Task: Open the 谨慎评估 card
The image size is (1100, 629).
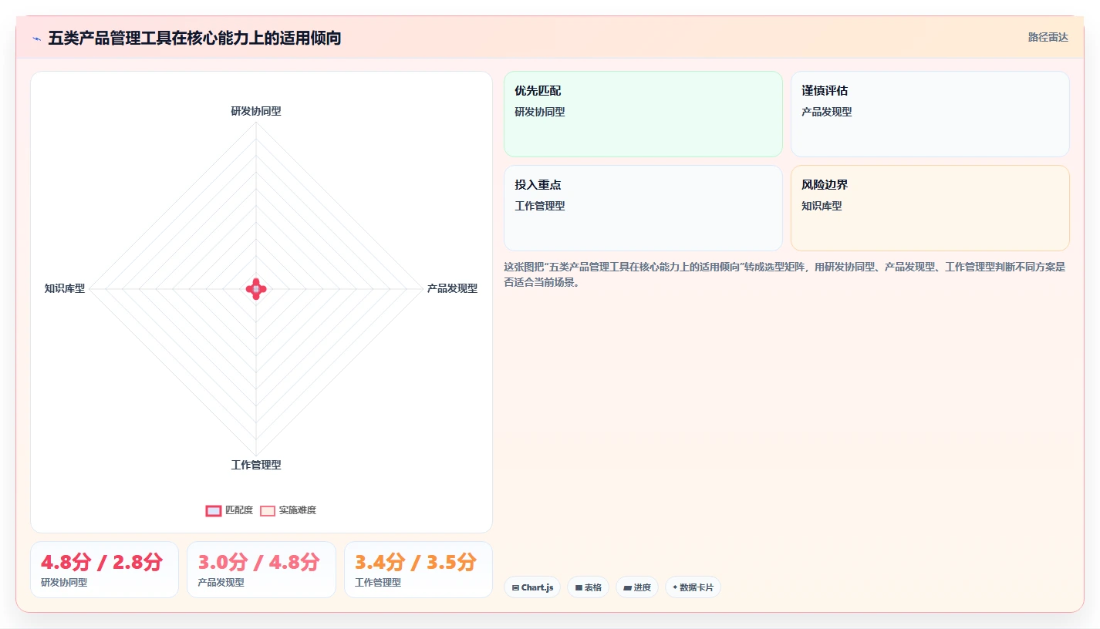Action: (930, 114)
